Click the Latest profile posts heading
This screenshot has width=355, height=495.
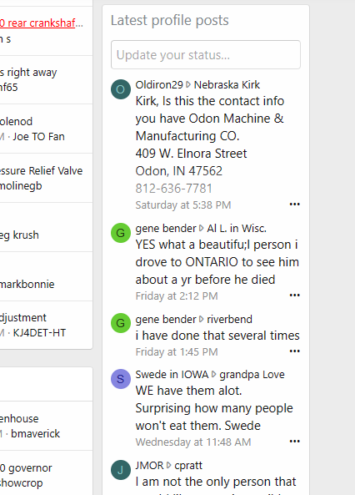[170, 21]
